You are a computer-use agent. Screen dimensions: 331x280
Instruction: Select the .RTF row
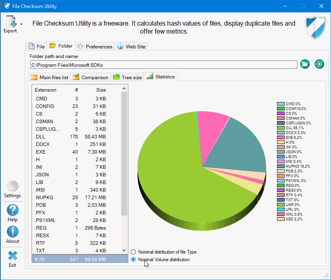point(77,243)
